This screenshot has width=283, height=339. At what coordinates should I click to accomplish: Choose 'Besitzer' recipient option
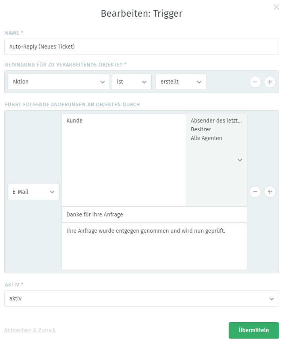coord(201,129)
